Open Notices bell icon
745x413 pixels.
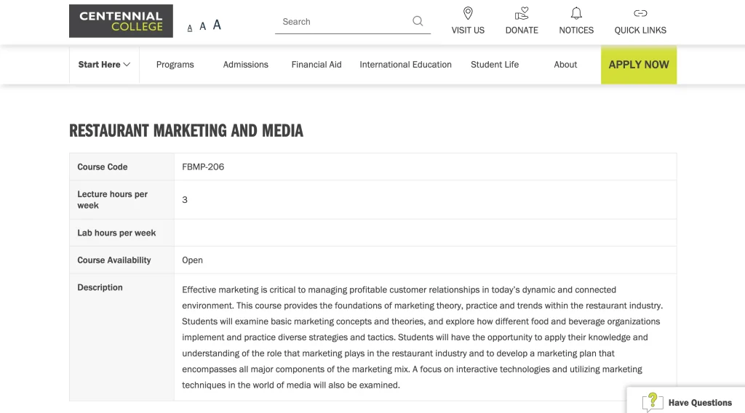tap(576, 13)
